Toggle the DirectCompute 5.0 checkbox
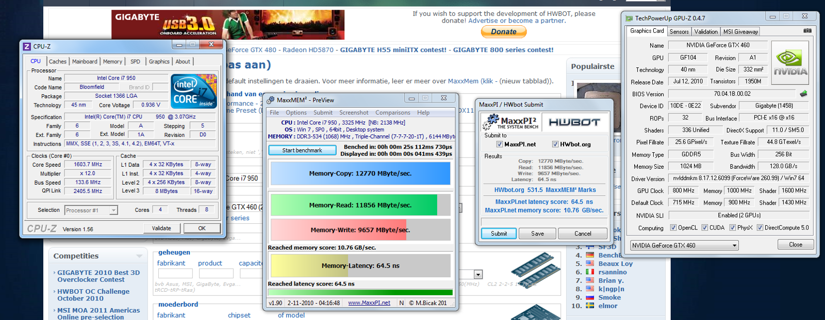Image resolution: width=825 pixels, height=320 pixels. [760, 227]
